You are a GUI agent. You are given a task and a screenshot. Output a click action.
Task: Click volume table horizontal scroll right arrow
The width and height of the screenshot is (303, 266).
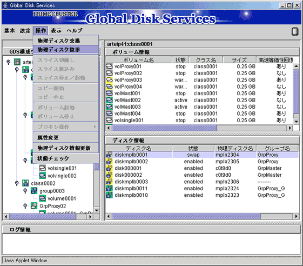pos(289,128)
